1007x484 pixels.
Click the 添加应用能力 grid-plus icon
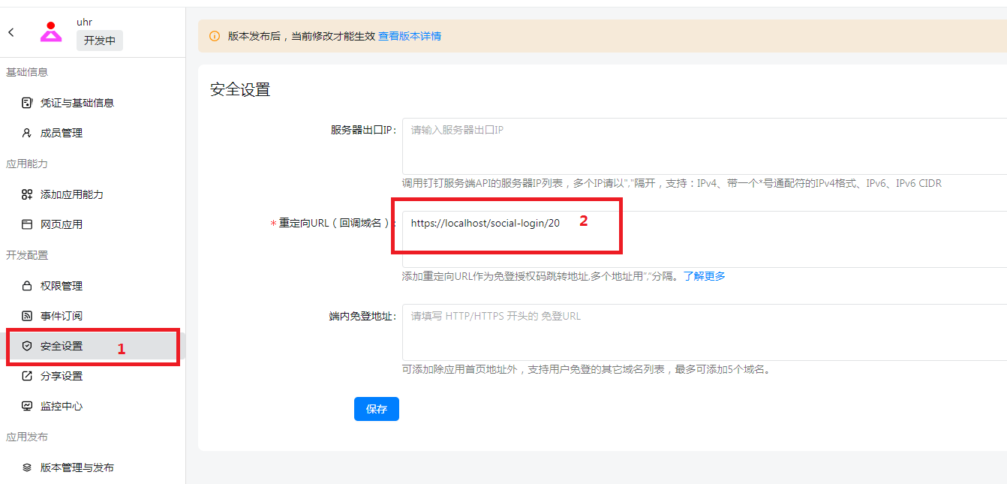coord(27,194)
